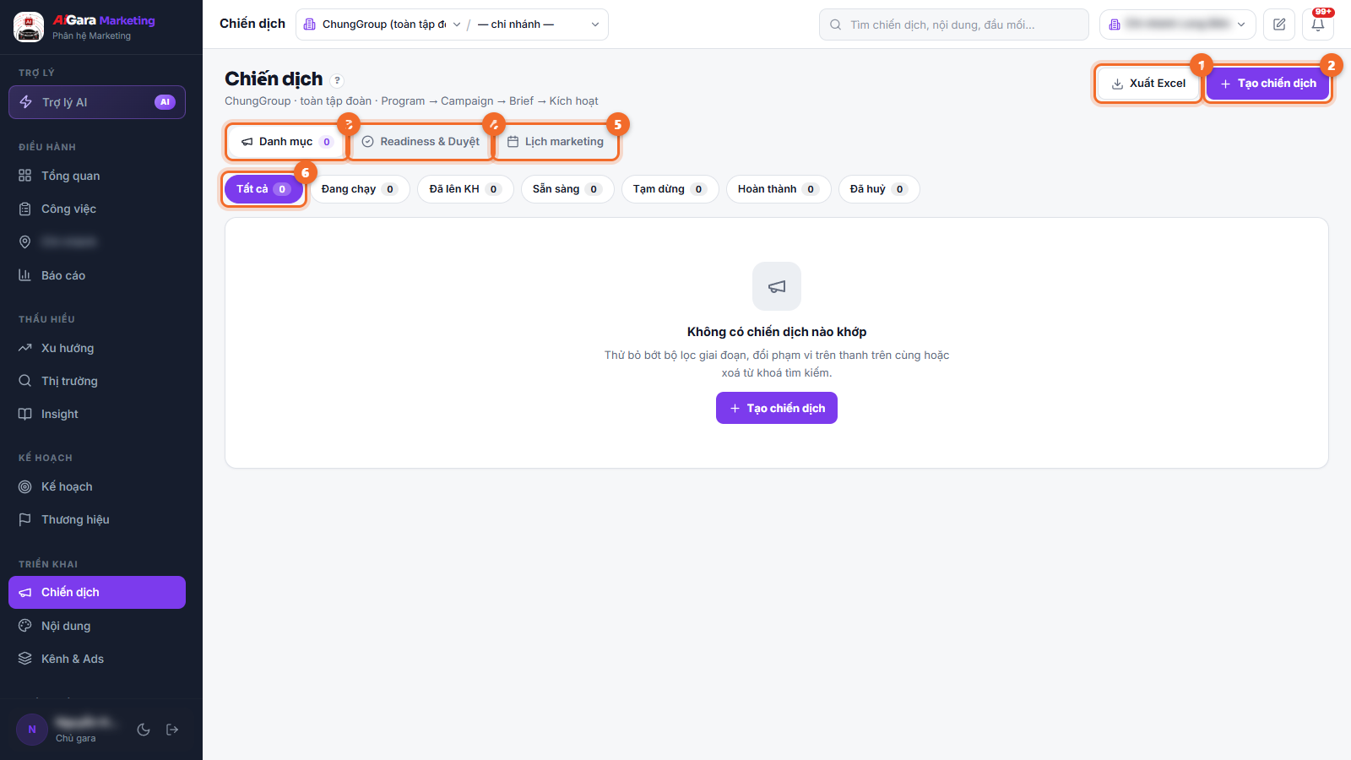Open Xu hướng trends
This screenshot has height=760, width=1351.
tap(97, 348)
